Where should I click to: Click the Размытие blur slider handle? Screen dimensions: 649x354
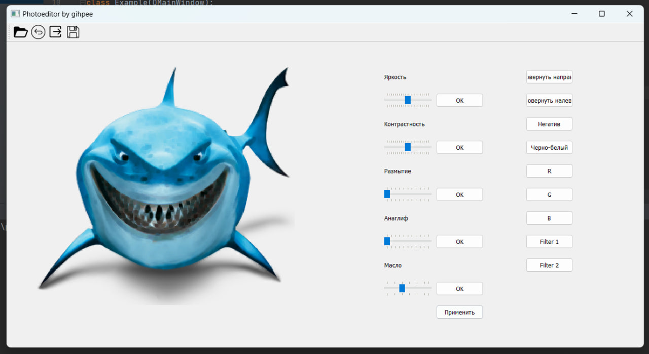tap(387, 194)
